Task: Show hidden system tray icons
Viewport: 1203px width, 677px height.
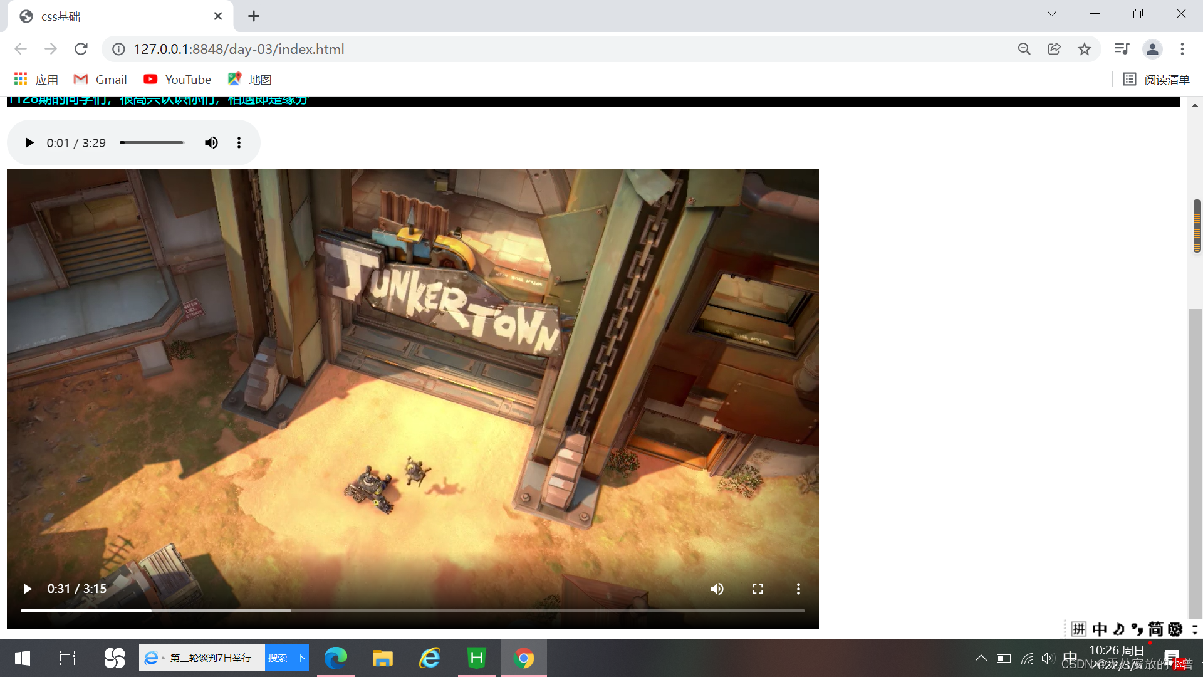Action: (x=981, y=658)
